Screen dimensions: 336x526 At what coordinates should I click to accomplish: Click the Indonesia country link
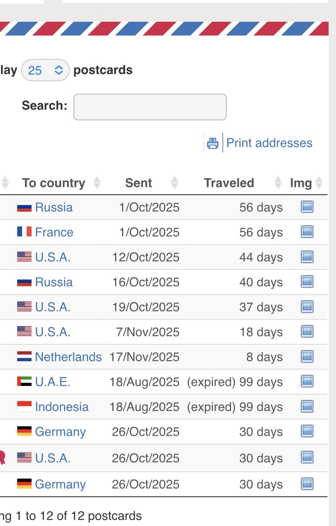(62, 407)
